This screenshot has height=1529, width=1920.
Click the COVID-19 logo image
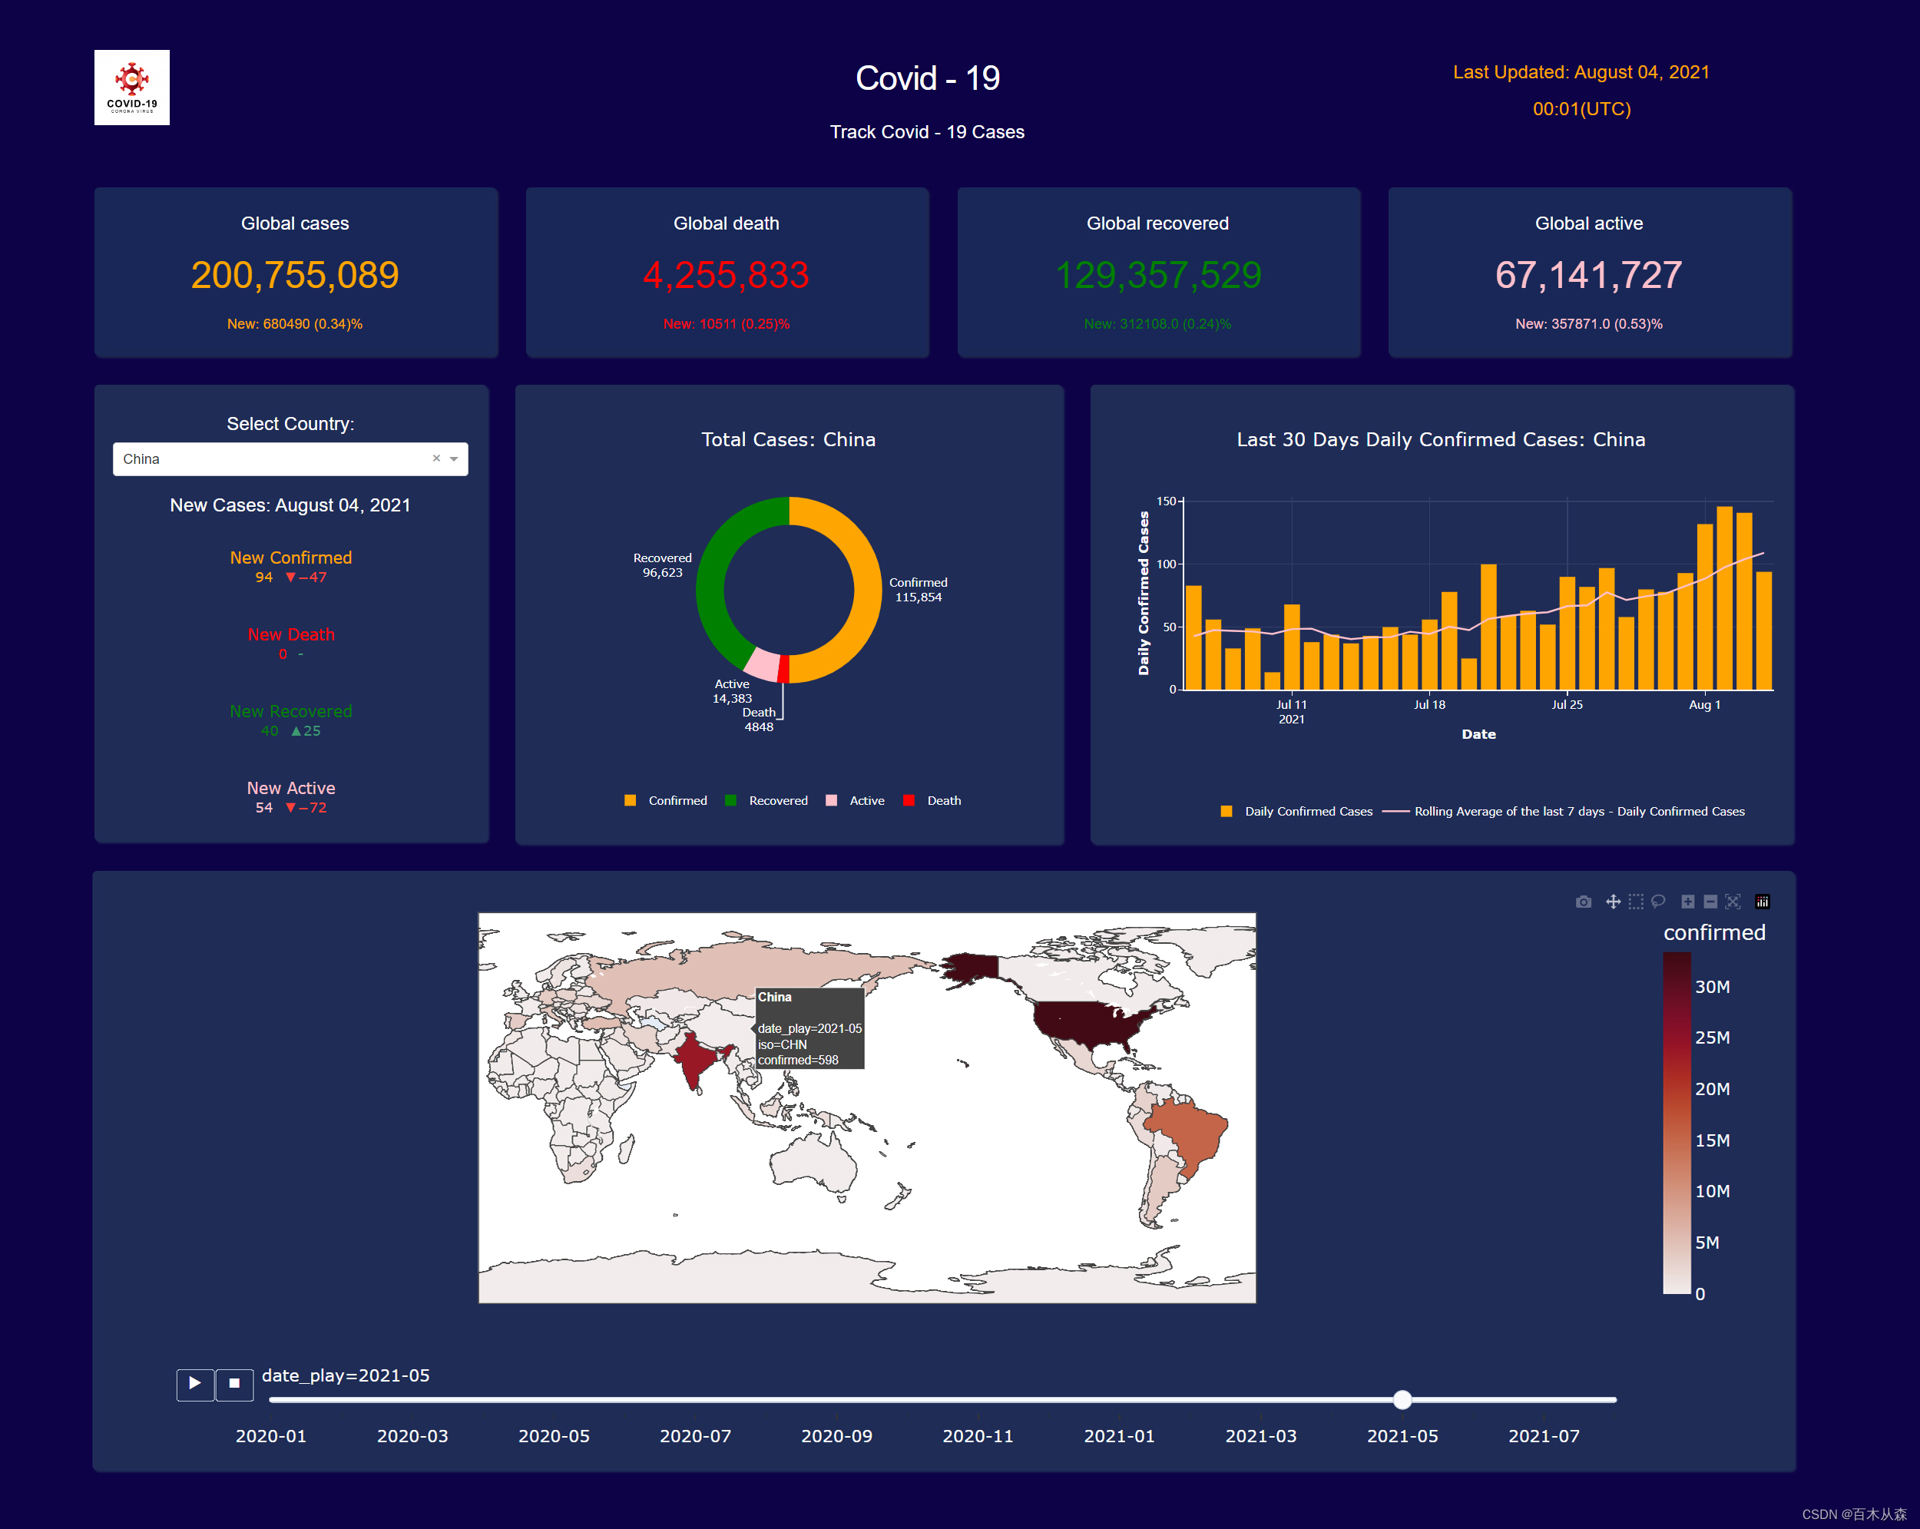coord(132,88)
